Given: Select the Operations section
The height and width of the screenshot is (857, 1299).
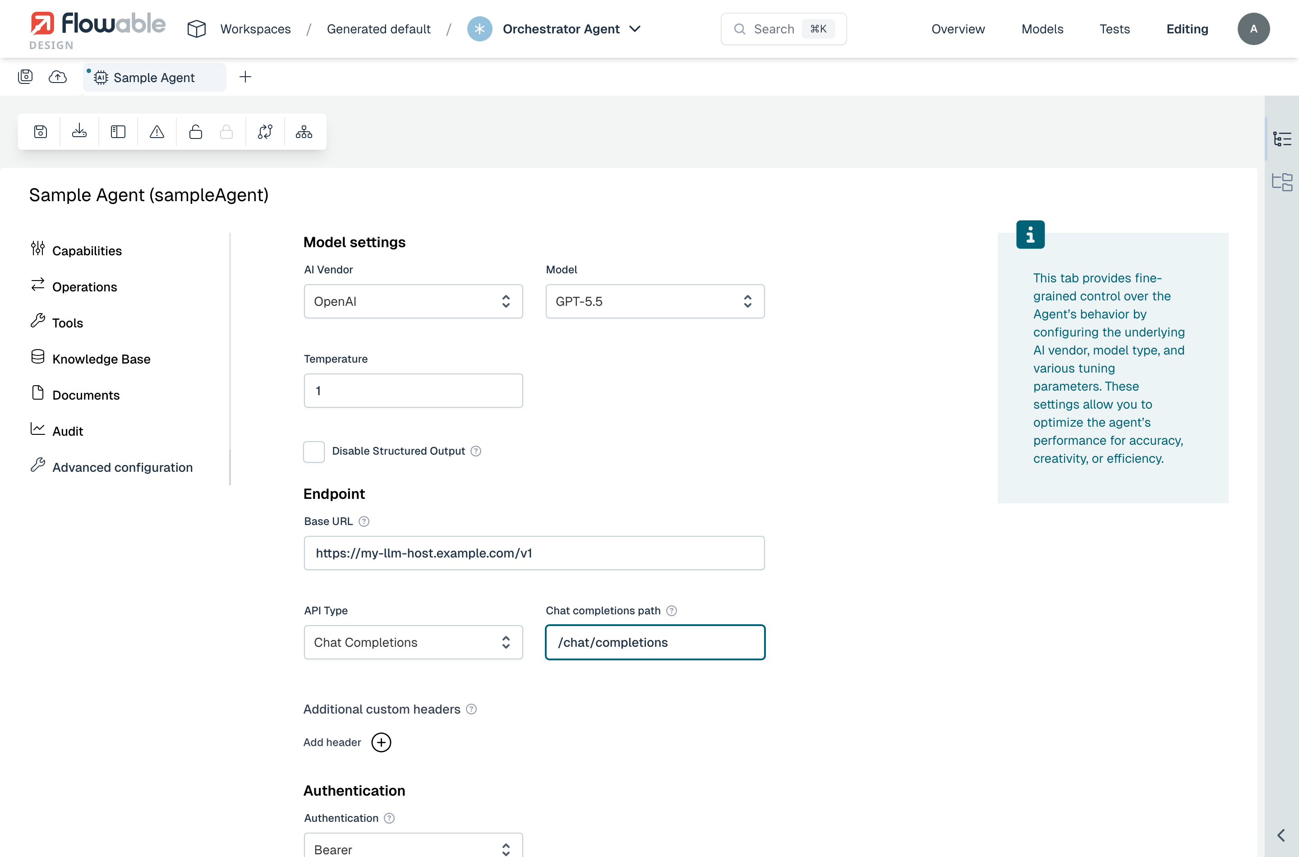Looking at the screenshot, I should pos(74,286).
